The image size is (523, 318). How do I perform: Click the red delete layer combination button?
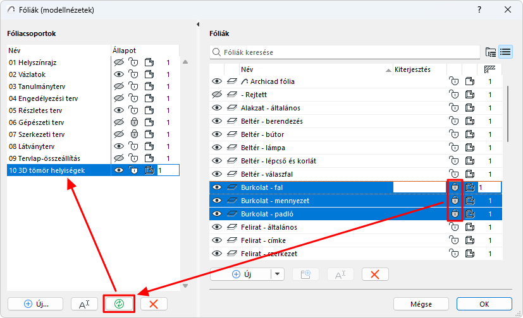point(153,303)
